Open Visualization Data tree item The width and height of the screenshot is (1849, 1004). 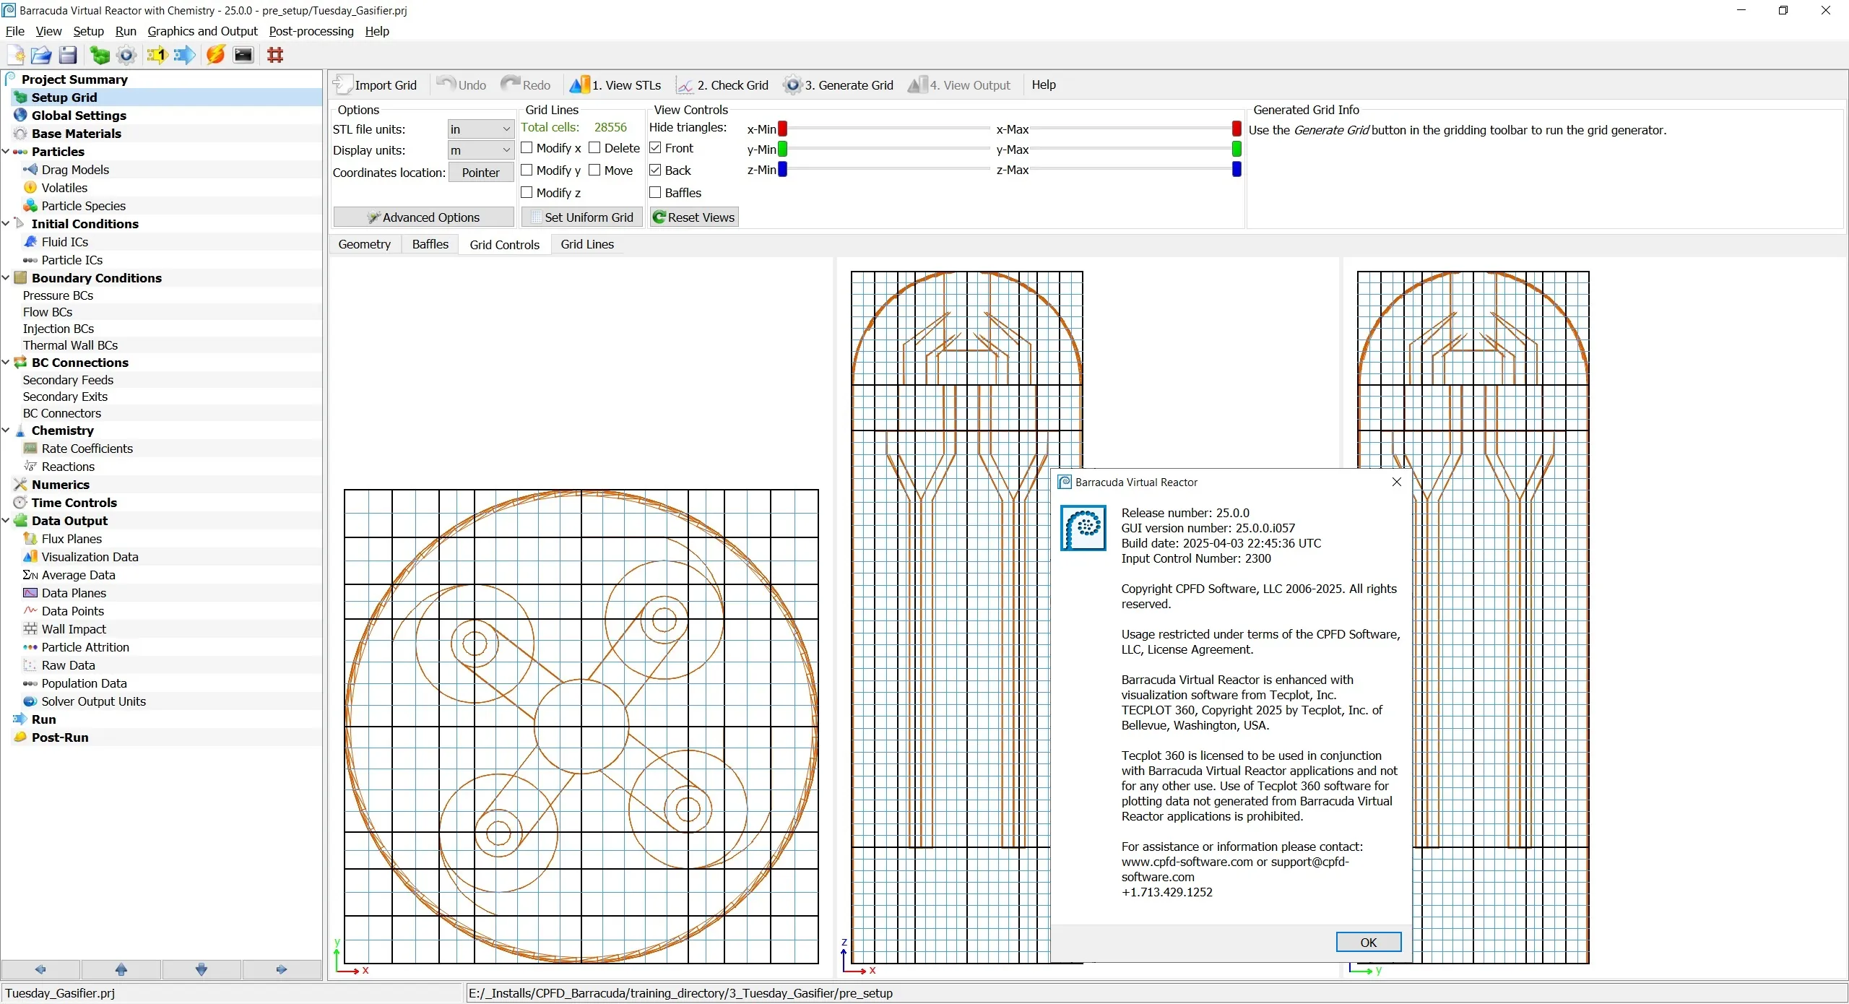90,557
